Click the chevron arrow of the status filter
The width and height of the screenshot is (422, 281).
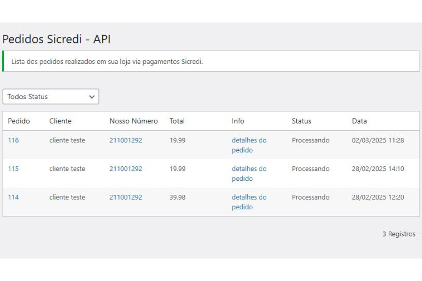(x=92, y=97)
